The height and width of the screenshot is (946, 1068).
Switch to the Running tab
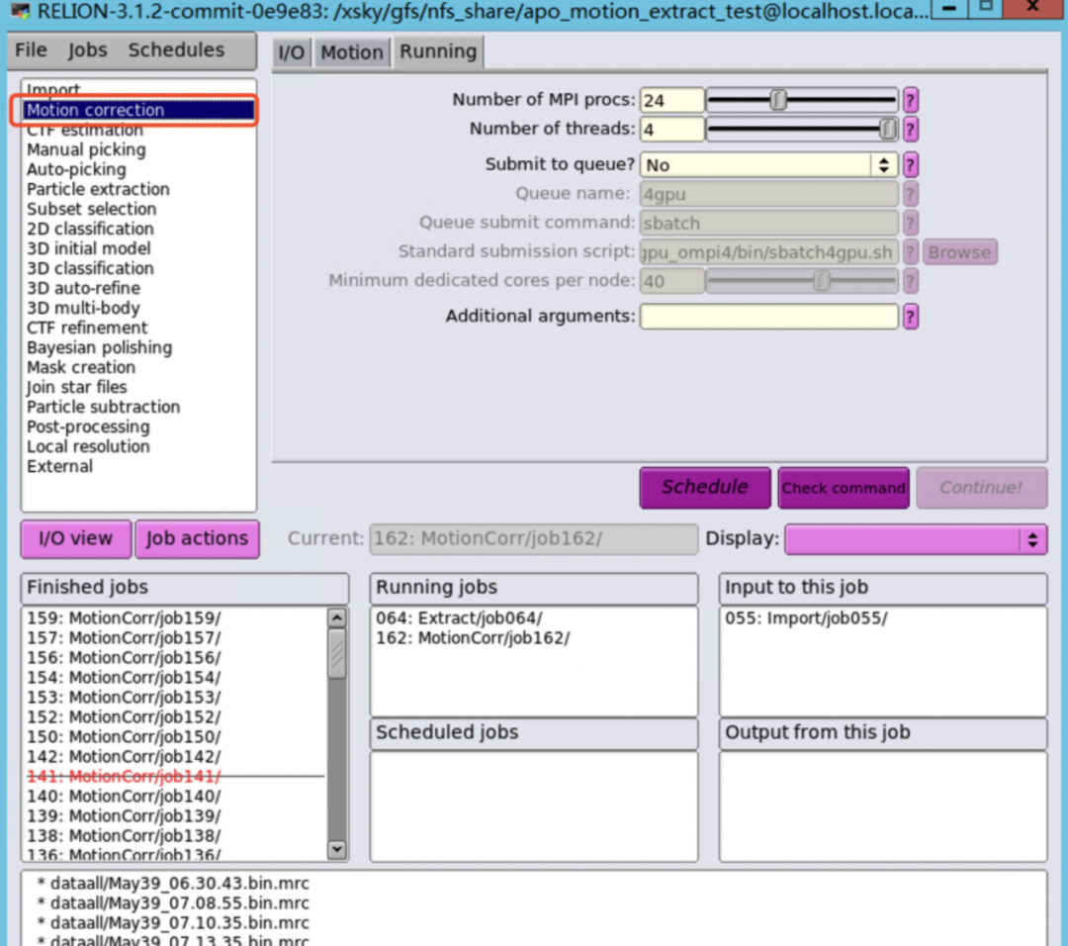coord(438,51)
